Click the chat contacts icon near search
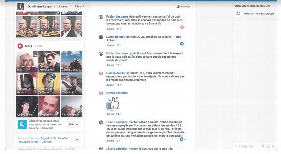 [273, 146]
